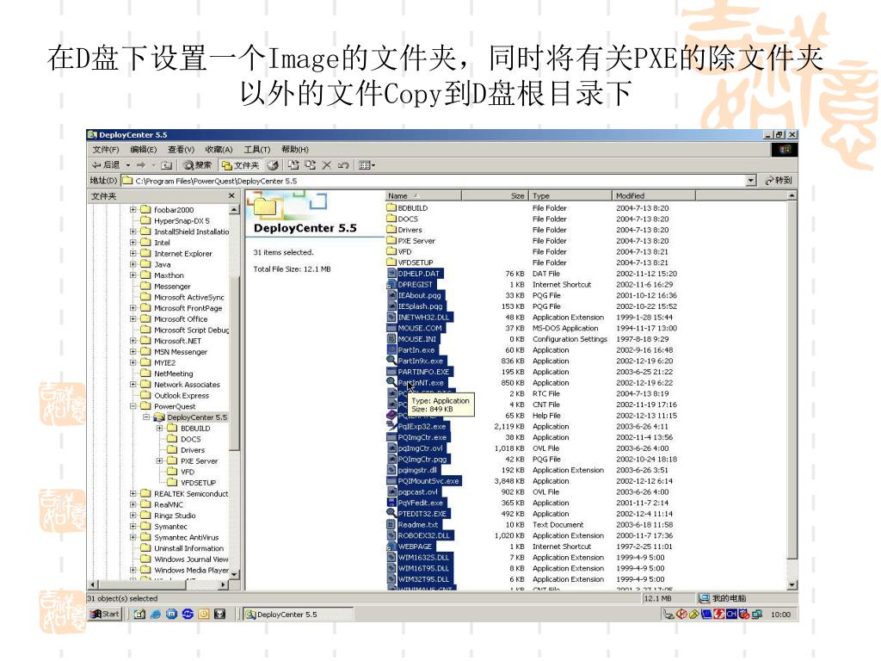The image size is (881, 661).
Task: Click the Readme.txt file icon
Action: [x=391, y=524]
